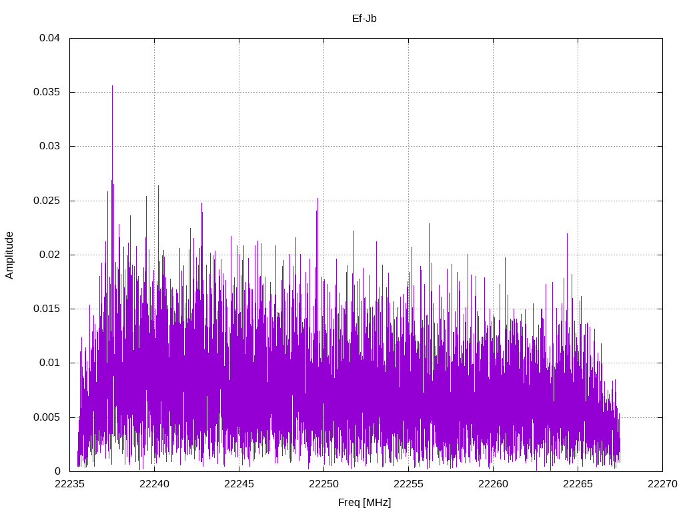Click the x-axis tick label 22245
Image resolution: width=683 pixels, height=512 pixels.
click(x=239, y=484)
